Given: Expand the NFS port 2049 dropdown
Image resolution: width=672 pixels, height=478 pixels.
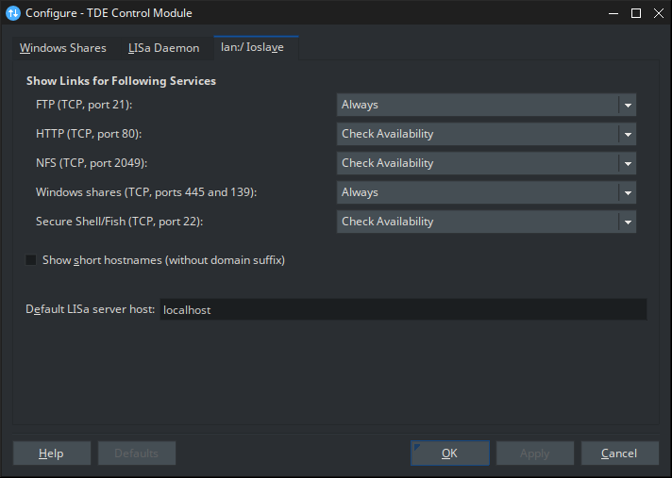Looking at the screenshot, I should point(486,163).
